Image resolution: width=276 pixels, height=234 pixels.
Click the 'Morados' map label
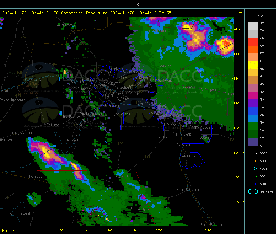[x=36, y=176]
